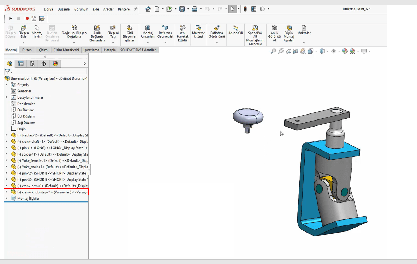417x264 pixels.
Task: Click the Bileşen Ekle (insert component) icon
Action: pyautogui.click(x=23, y=28)
